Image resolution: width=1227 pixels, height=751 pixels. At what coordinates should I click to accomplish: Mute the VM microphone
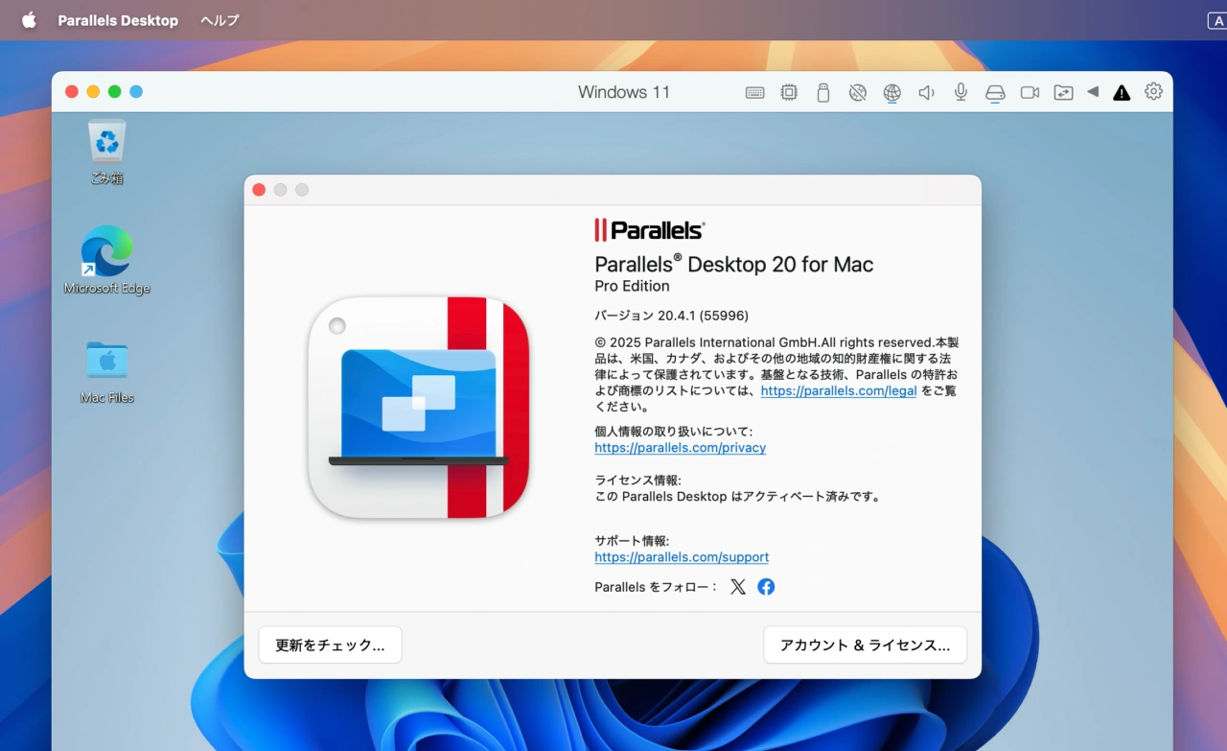coord(961,91)
